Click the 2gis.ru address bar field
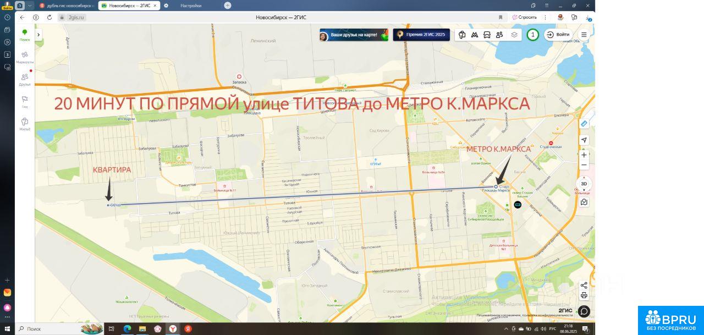This screenshot has height=335, width=704. [x=76, y=18]
